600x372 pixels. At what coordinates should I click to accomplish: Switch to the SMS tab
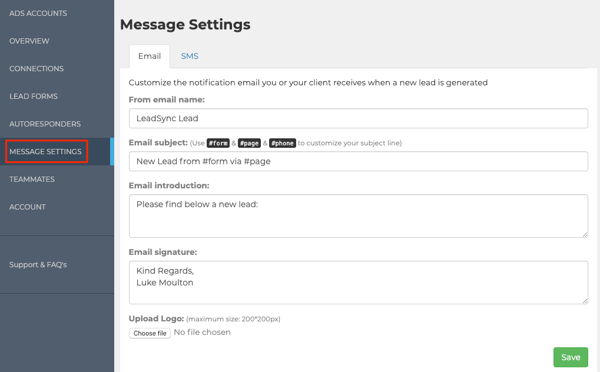[x=190, y=56]
